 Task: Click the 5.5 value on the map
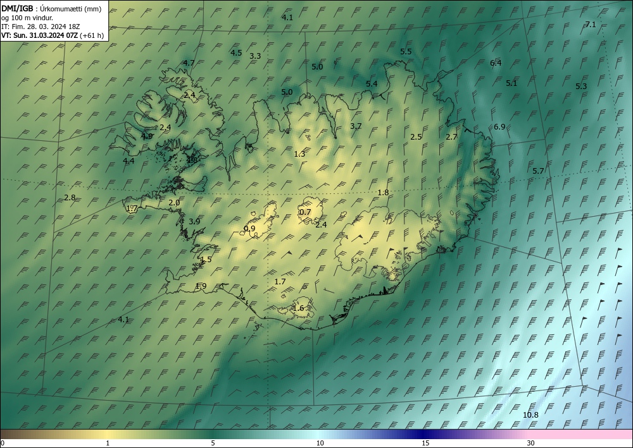[406, 52]
